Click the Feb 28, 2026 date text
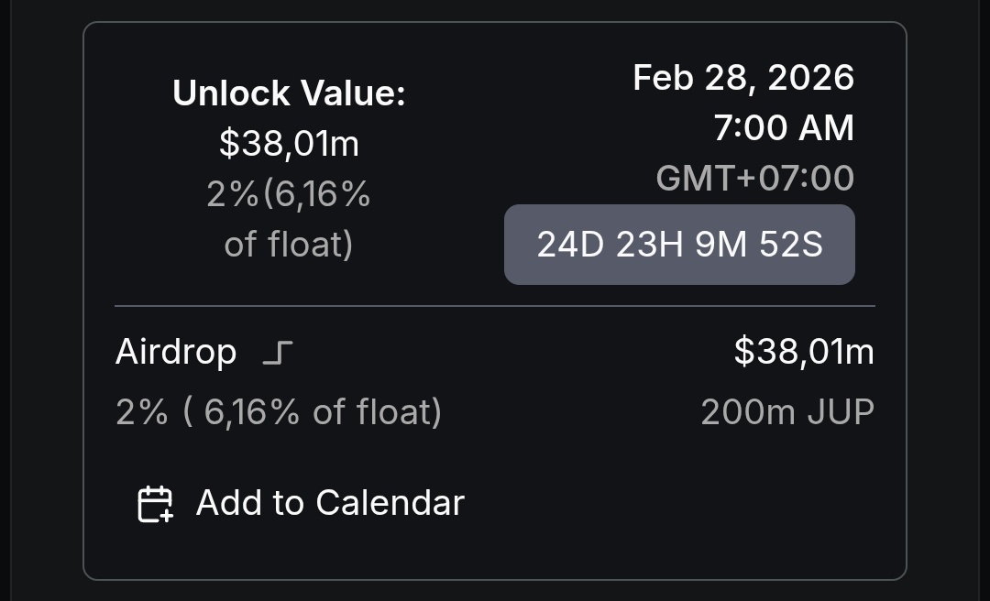990x601 pixels. click(x=743, y=78)
